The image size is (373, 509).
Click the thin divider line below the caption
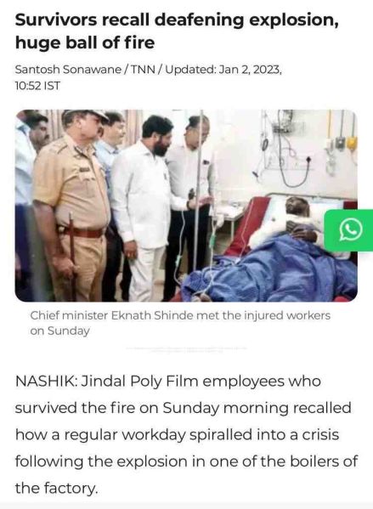[186, 348]
